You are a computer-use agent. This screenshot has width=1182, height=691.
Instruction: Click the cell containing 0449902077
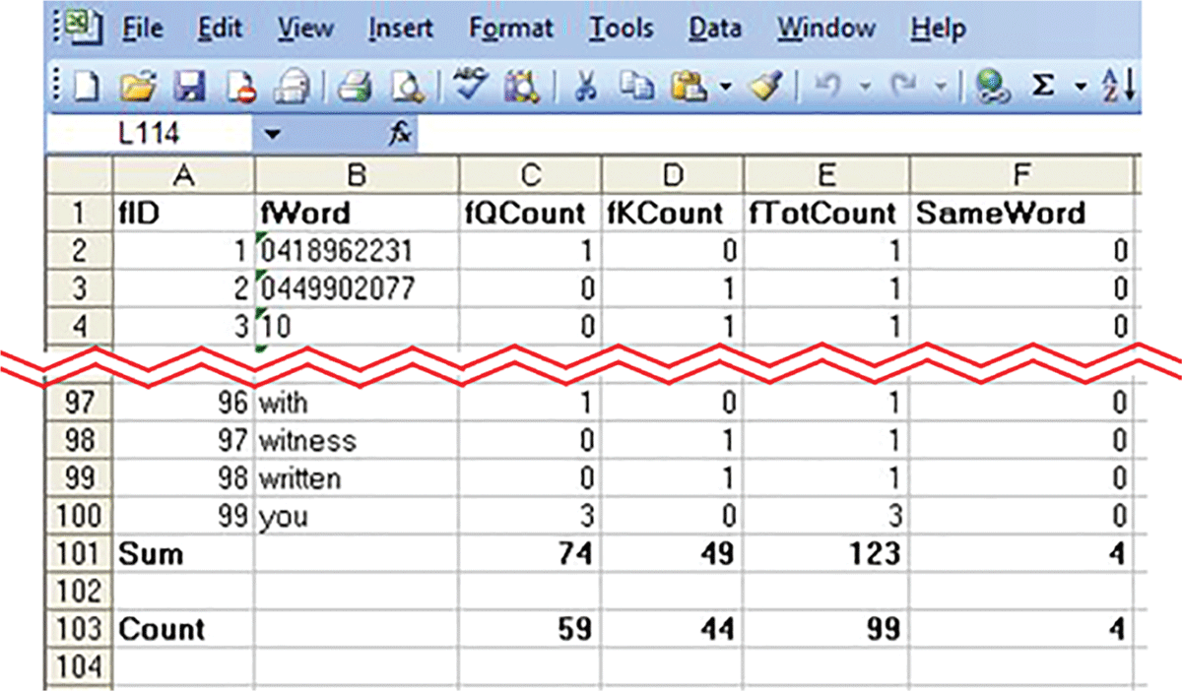(x=357, y=289)
